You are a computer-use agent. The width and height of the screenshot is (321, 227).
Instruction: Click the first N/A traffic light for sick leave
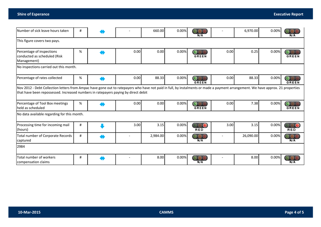[200, 32]
